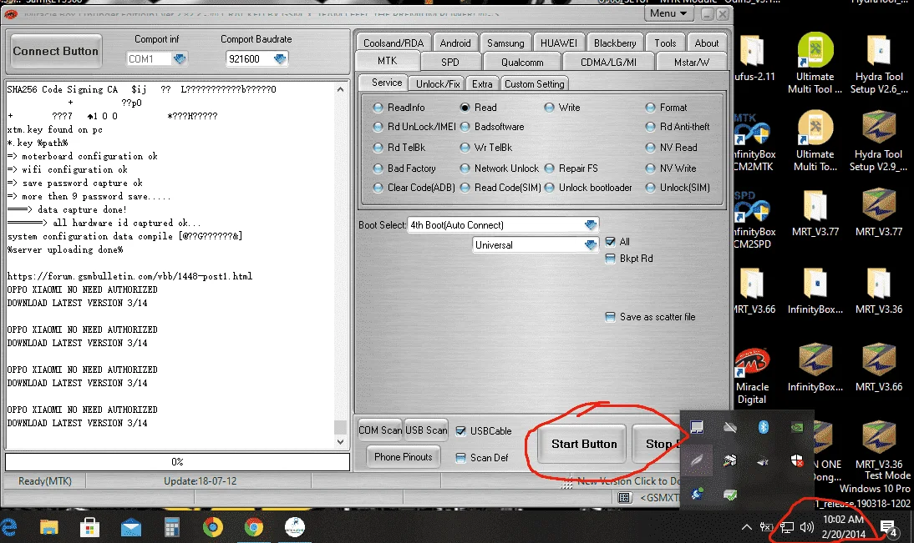This screenshot has height=543, width=914.
Task: Switch to the Android tab
Action: click(455, 43)
